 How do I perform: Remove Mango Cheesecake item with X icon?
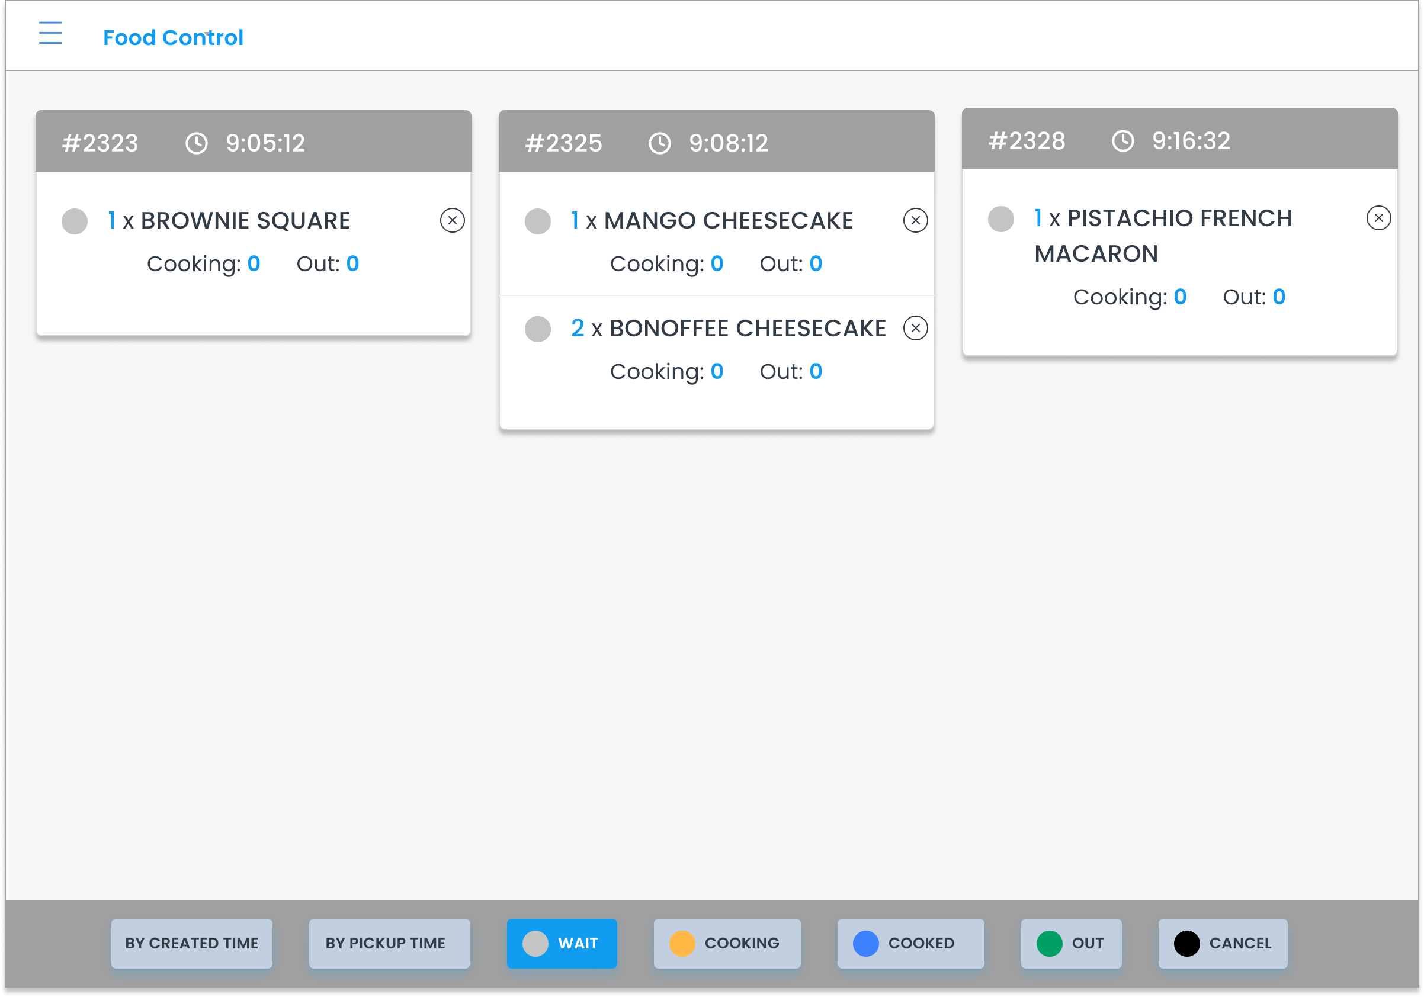915,220
